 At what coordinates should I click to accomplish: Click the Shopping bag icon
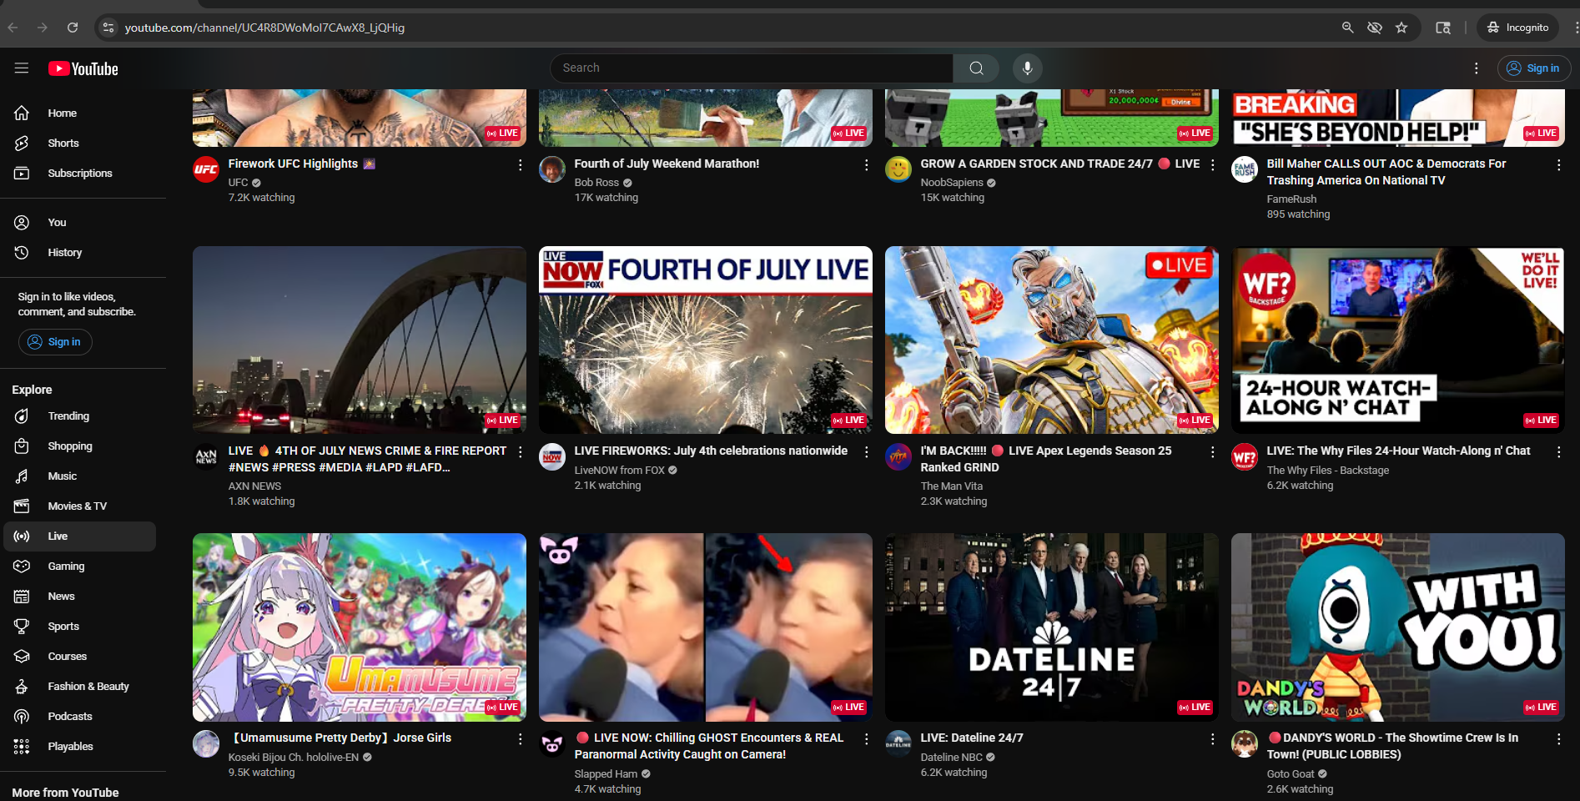(22, 446)
